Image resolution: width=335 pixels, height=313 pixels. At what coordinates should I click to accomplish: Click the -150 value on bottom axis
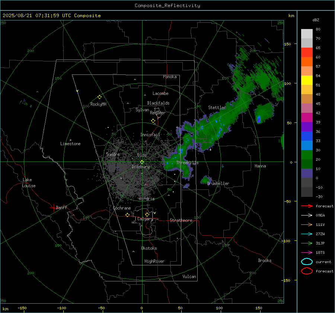(x=22, y=308)
